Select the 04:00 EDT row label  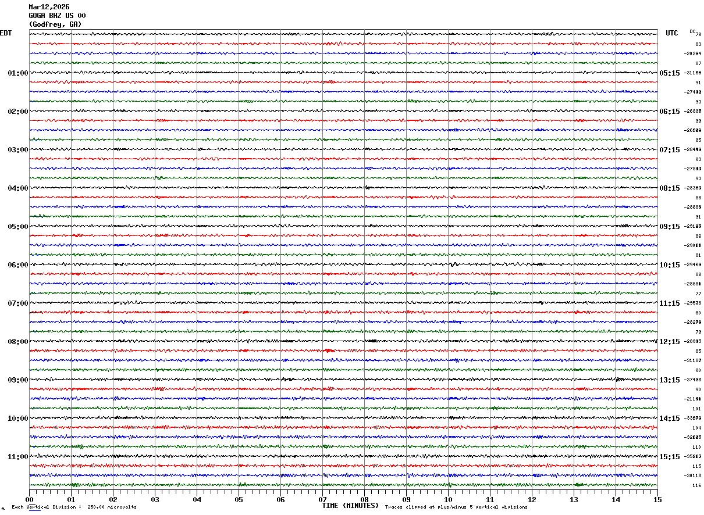point(18,188)
